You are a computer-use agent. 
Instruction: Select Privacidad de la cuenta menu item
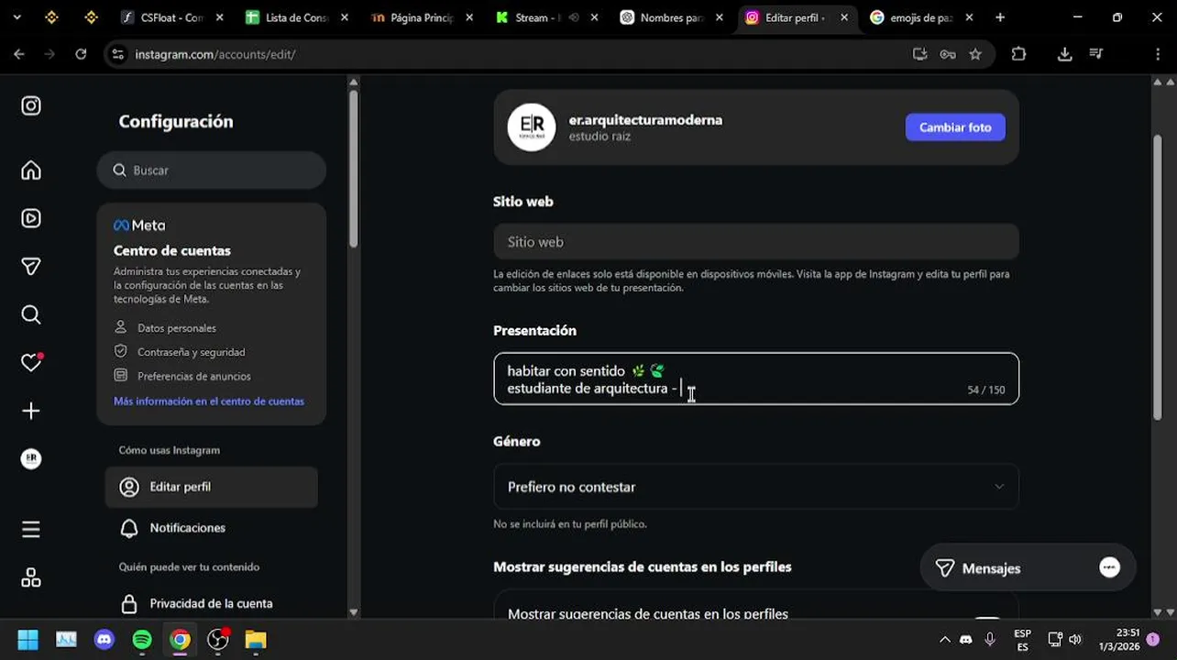click(x=212, y=603)
